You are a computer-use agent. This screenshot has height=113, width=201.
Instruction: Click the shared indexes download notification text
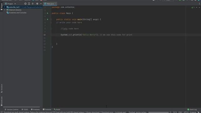tap(65, 112)
